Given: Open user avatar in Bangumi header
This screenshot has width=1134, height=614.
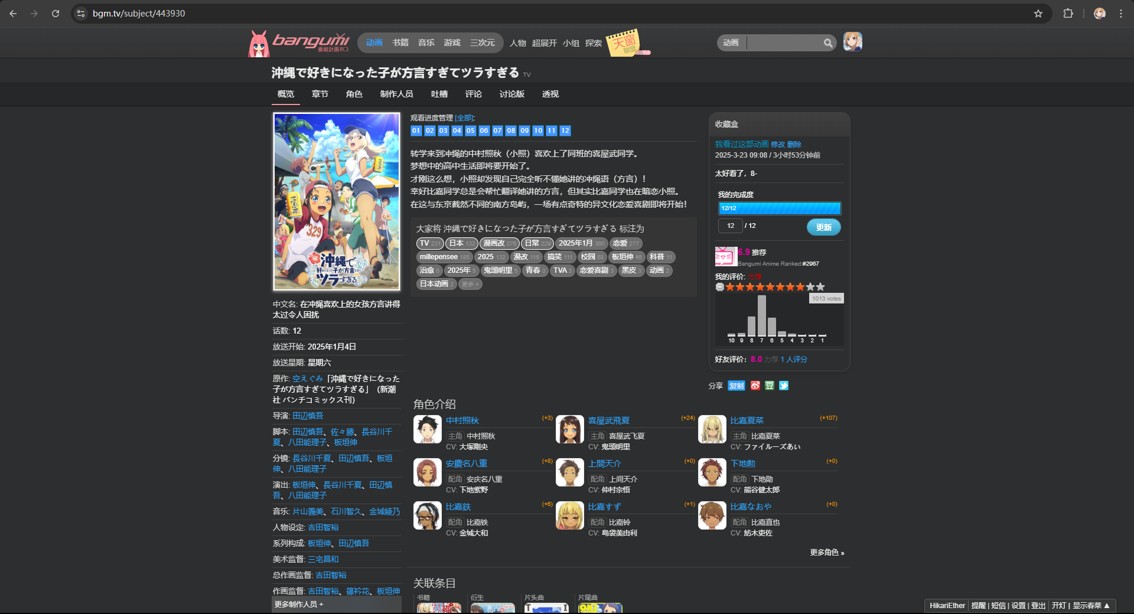Looking at the screenshot, I should coord(852,42).
